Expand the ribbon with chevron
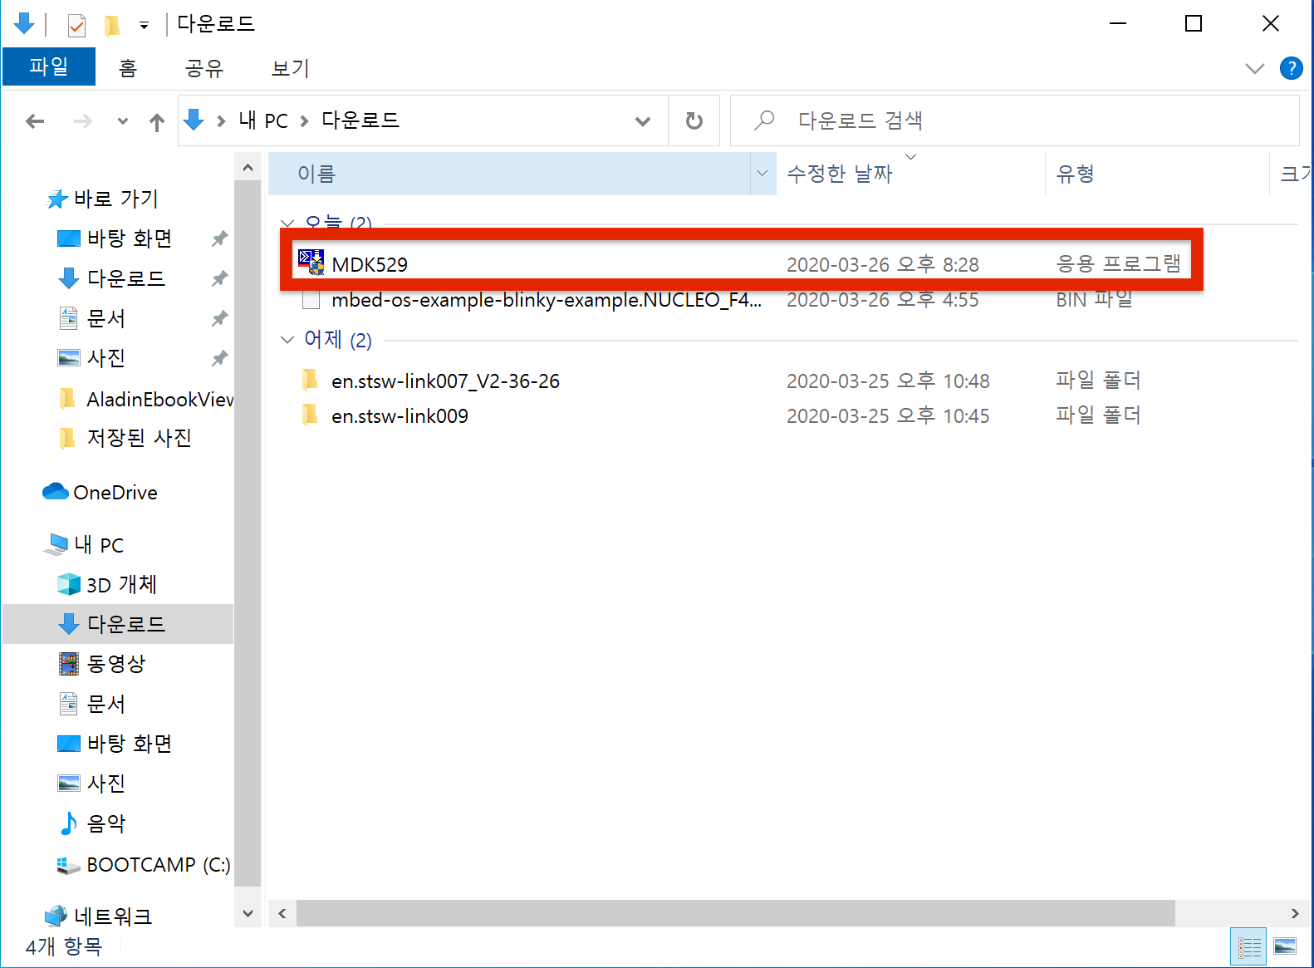The height and width of the screenshot is (968, 1314). coord(1254,68)
